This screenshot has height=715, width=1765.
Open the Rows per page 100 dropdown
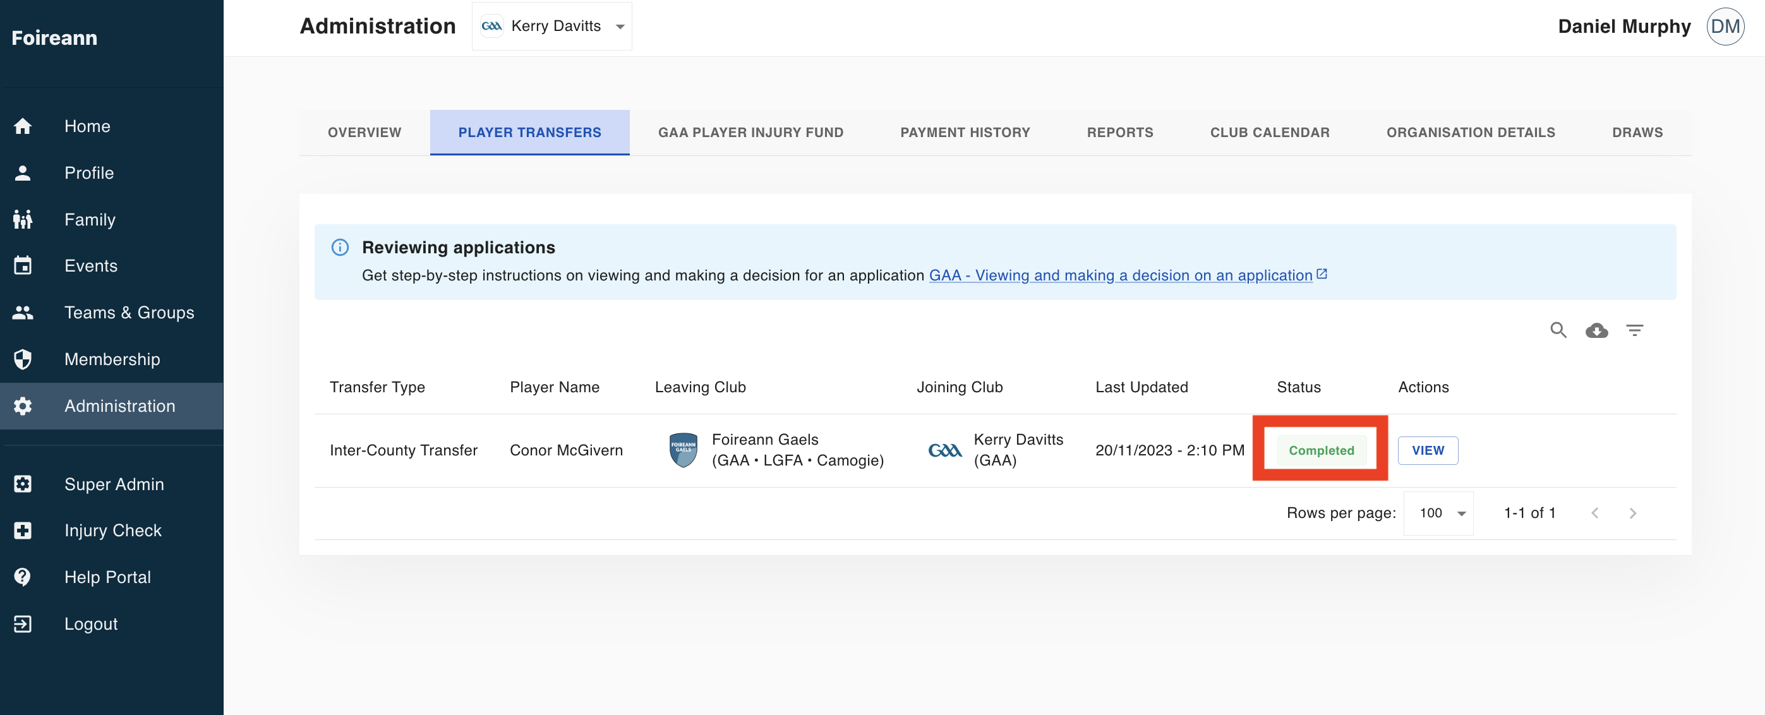(x=1439, y=513)
